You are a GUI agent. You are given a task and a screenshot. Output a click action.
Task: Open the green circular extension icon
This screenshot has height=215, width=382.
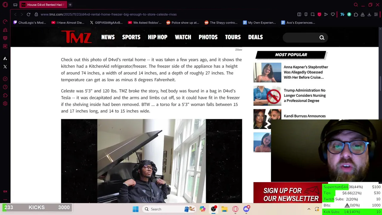tap(349, 14)
